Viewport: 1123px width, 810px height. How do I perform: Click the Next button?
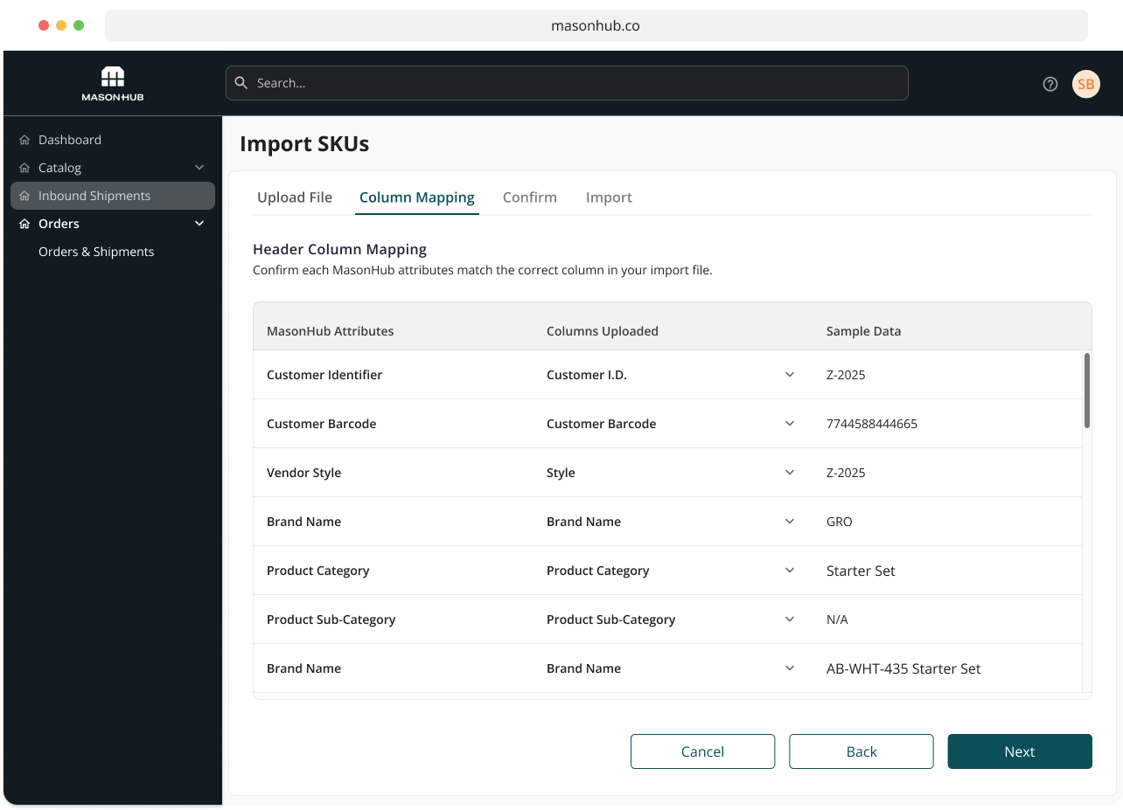[x=1019, y=751]
